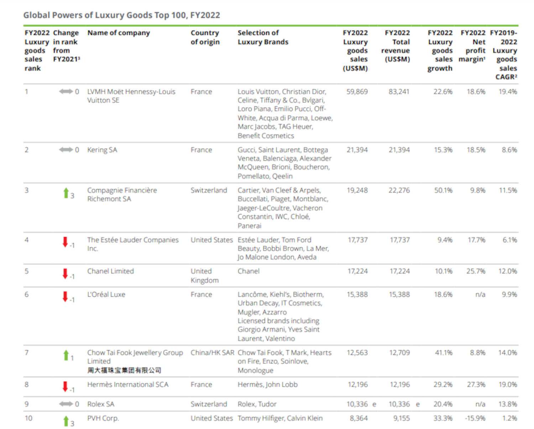The width and height of the screenshot is (534, 429).
Task: Click the green up arrow in Chow Tai Fook row
Action: click(x=66, y=355)
